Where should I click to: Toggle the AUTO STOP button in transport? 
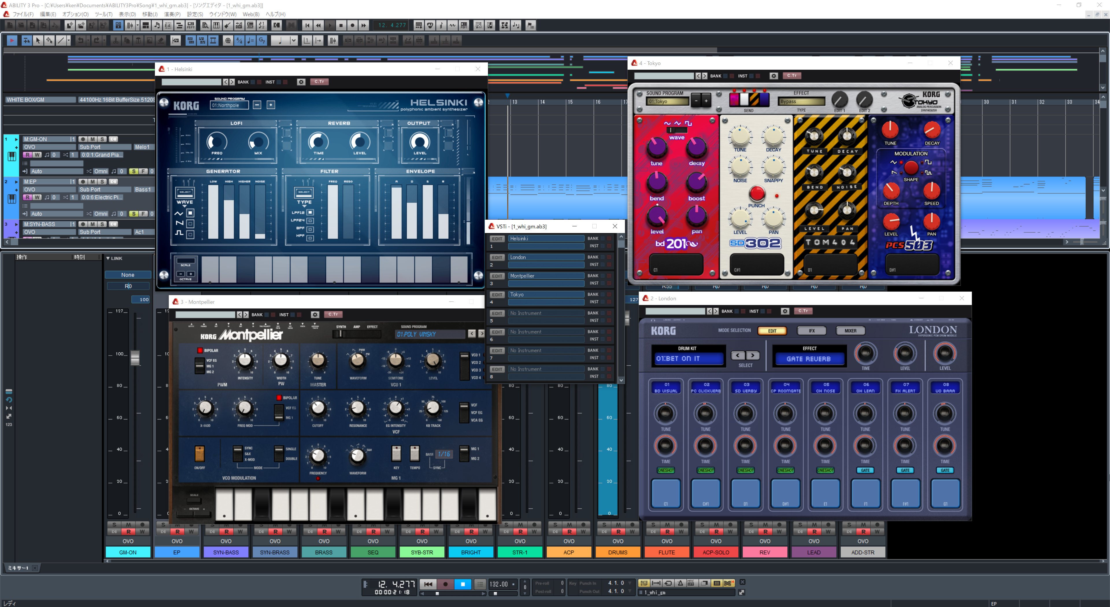pyautogui.click(x=644, y=583)
